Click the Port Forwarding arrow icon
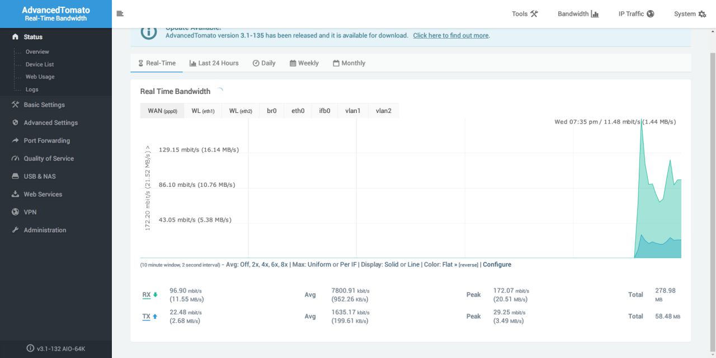The width and height of the screenshot is (716, 358). coord(15,140)
